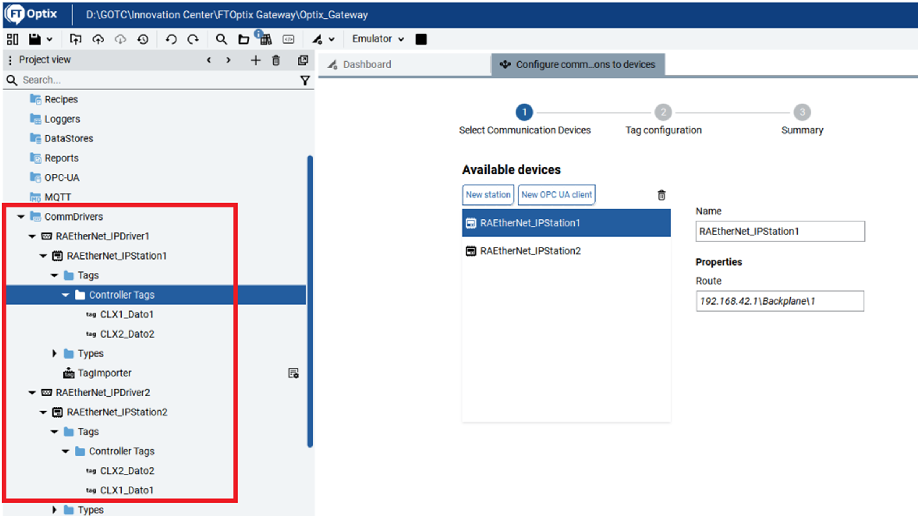Screen dimensions: 918x516
Task: Open the version history clock icon
Action: pos(143,39)
